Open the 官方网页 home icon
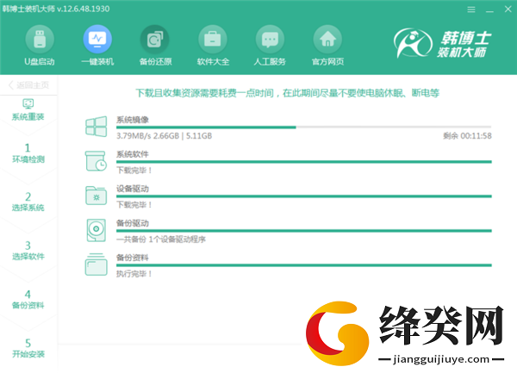Screen dimensions: 517x373 pyautogui.click(x=327, y=40)
